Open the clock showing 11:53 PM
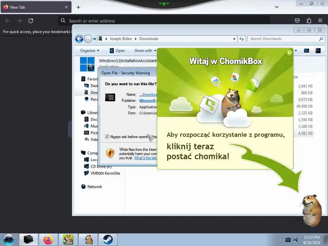 click(312, 240)
